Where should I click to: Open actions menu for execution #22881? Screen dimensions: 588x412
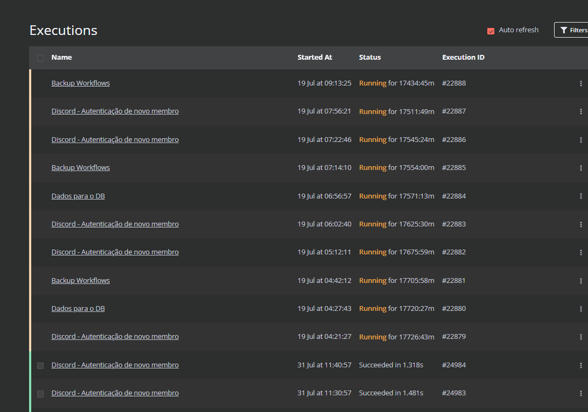[x=581, y=281]
